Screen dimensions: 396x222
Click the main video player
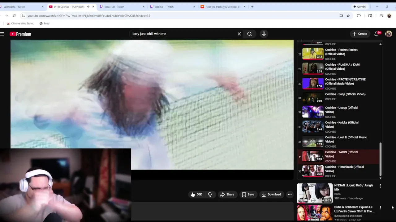[x=152, y=105]
